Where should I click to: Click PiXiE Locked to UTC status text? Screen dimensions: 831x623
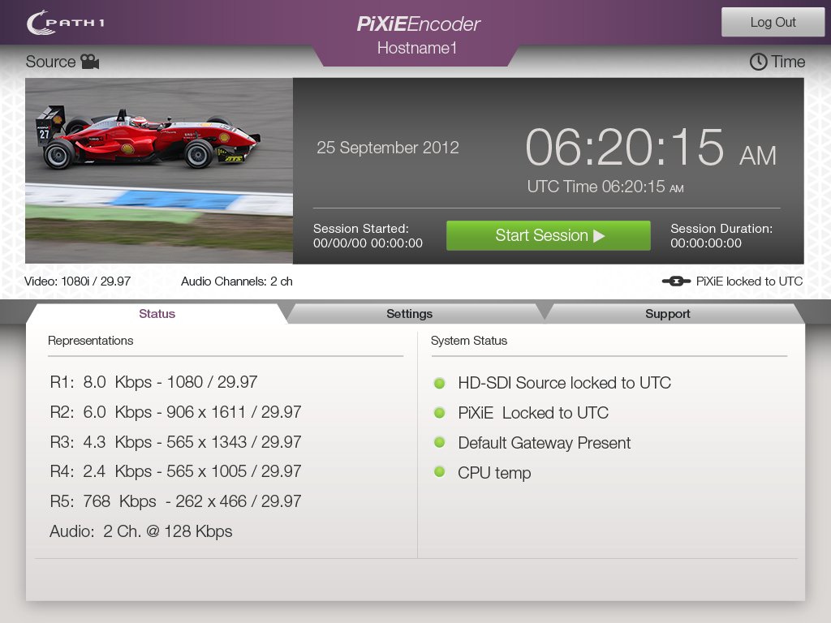point(533,413)
